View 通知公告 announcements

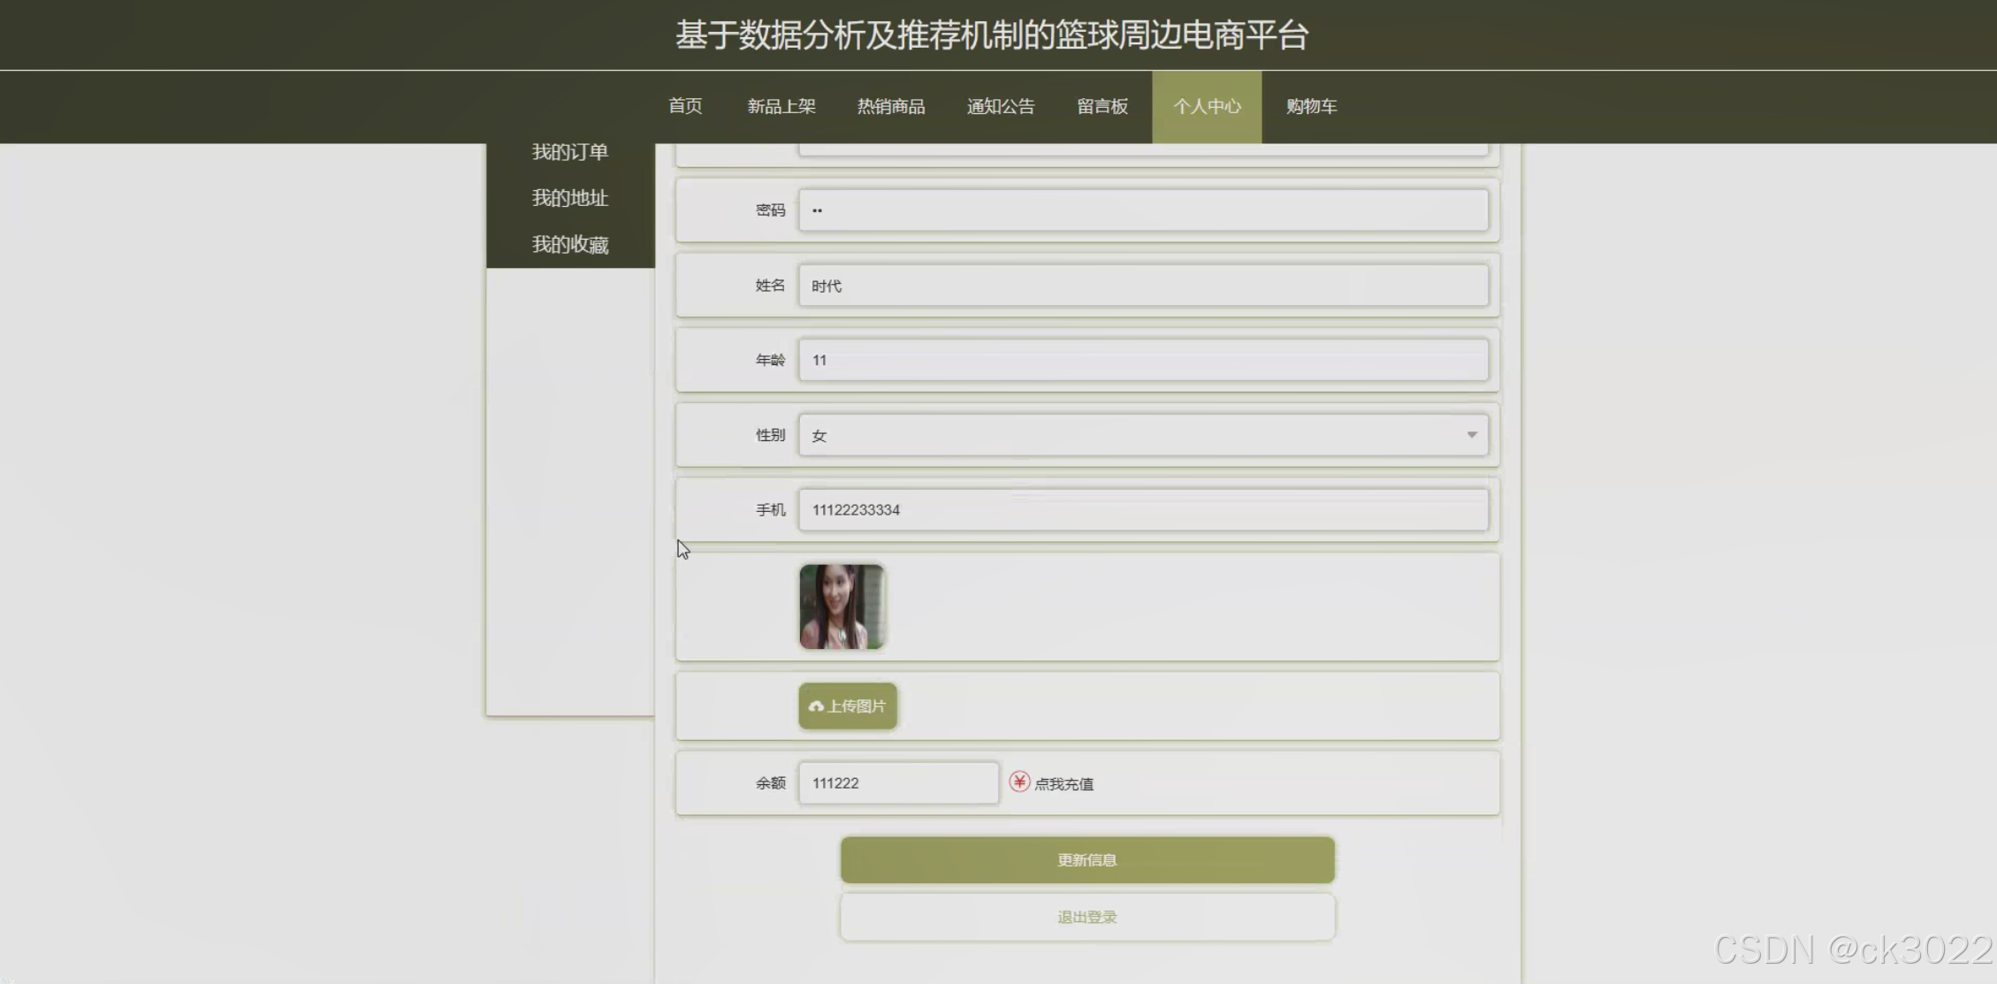tap(1001, 106)
